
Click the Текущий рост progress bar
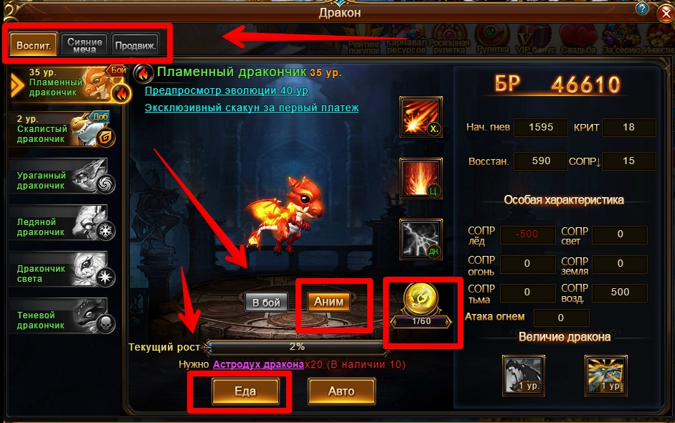[x=296, y=347]
